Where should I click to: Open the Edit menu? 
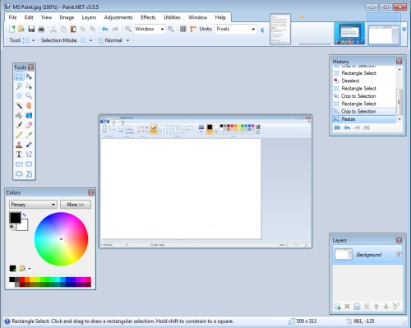29,17
